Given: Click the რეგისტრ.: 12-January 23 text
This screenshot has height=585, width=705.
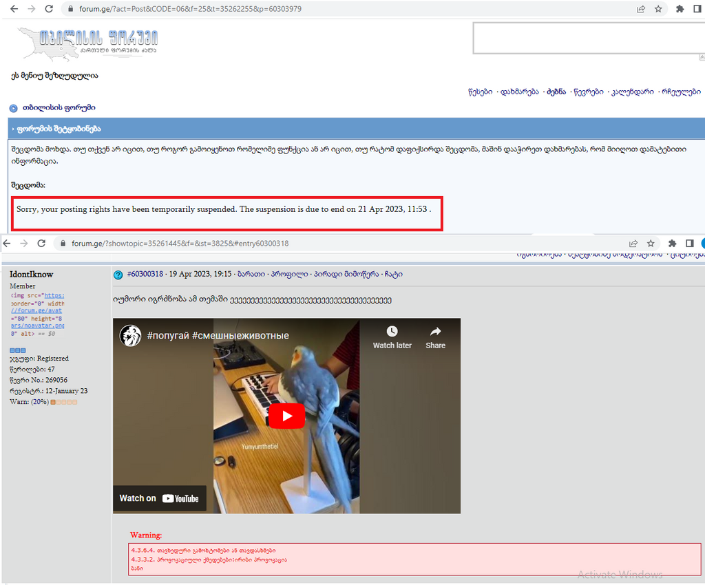Looking at the screenshot, I should [x=49, y=391].
